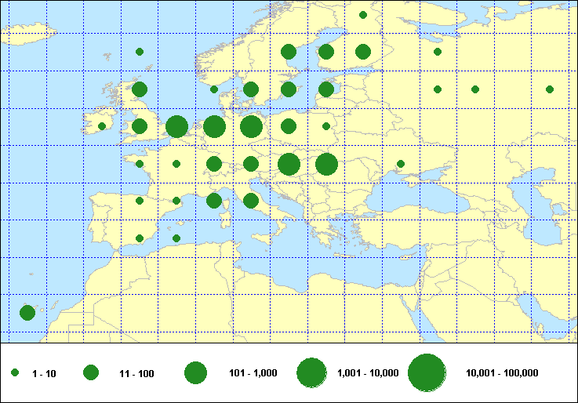The image size is (578, 403).
Task: Click the Canary Islands green marker
Action: (27, 313)
